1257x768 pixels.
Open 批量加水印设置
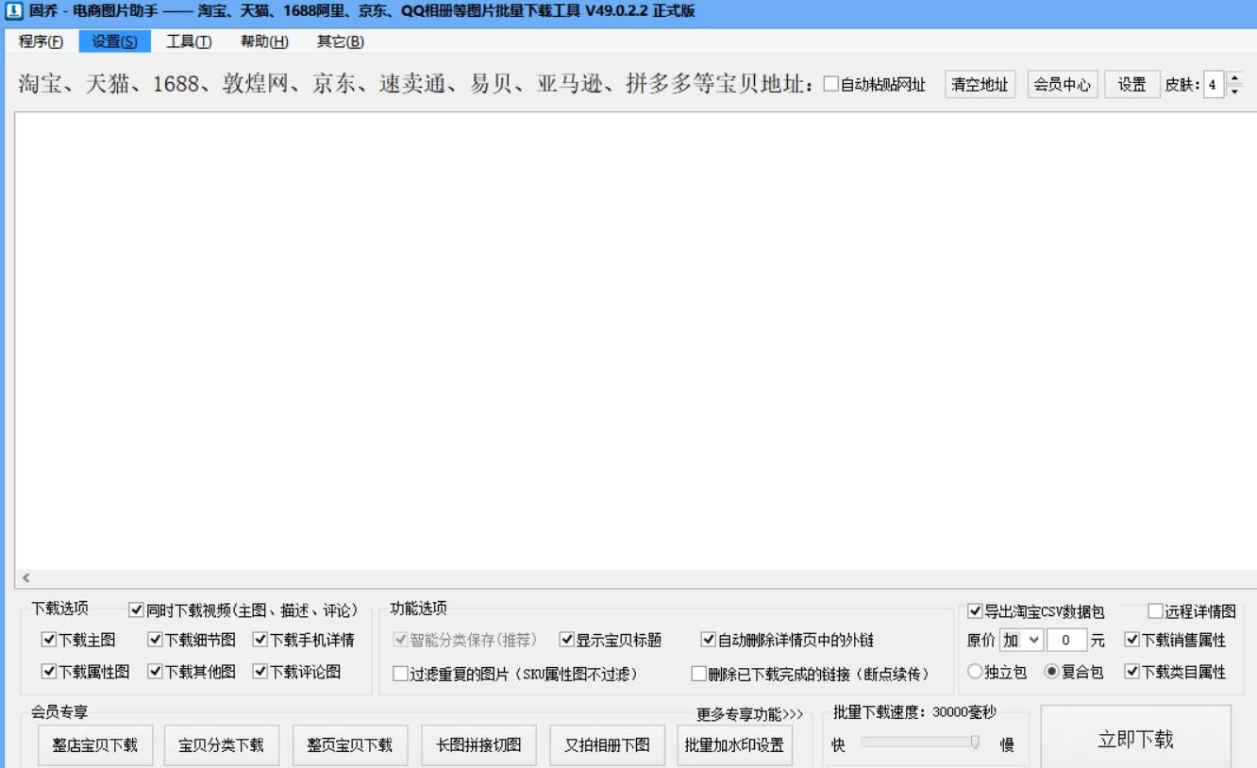click(734, 745)
